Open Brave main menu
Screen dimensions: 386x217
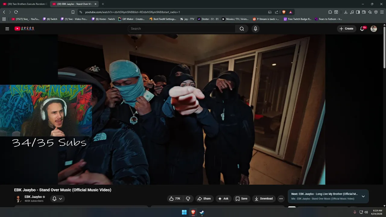[x=382, y=12]
